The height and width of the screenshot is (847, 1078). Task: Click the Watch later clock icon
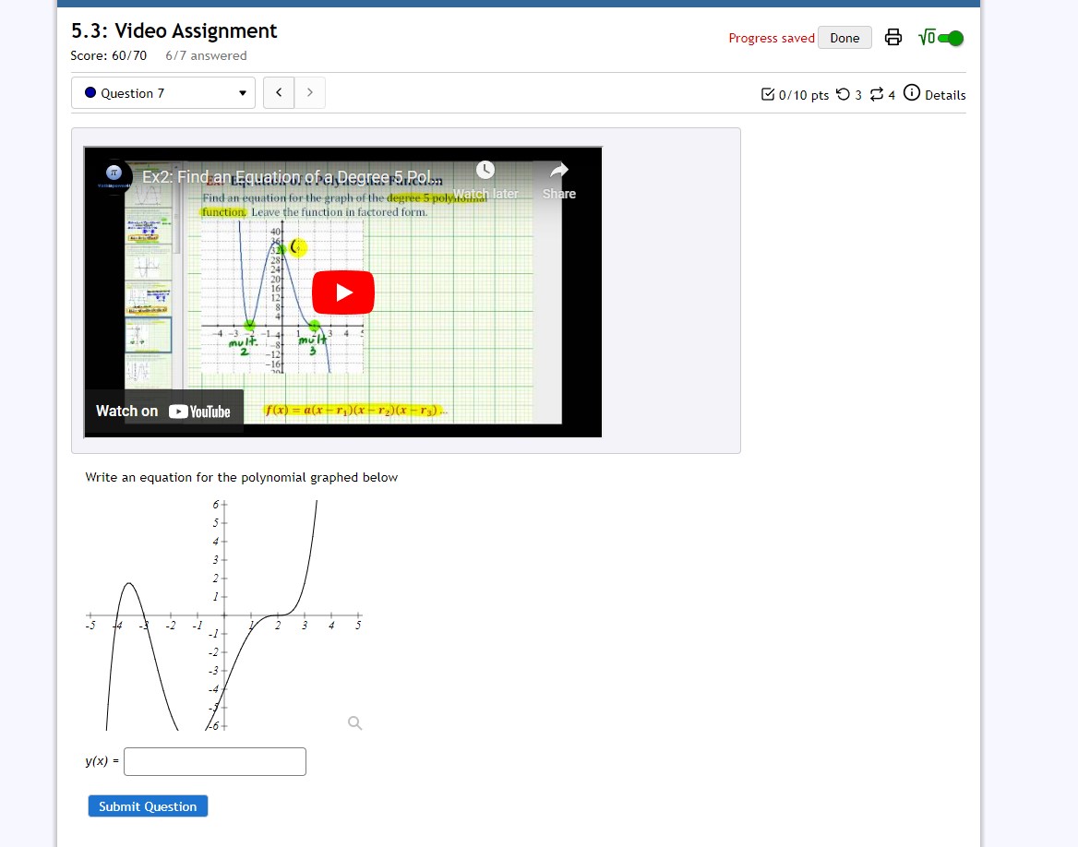(485, 169)
